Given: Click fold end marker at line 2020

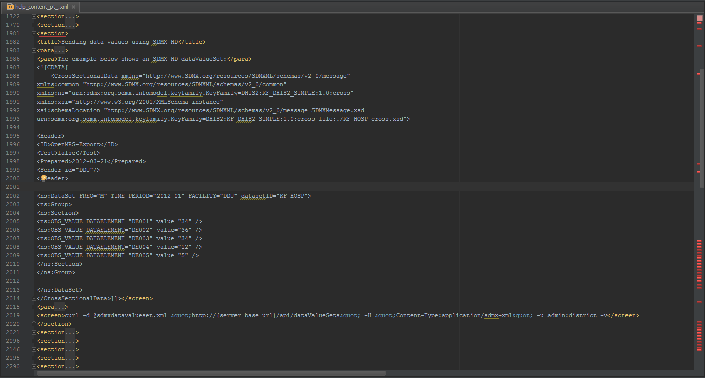Looking at the screenshot, I should coord(34,324).
